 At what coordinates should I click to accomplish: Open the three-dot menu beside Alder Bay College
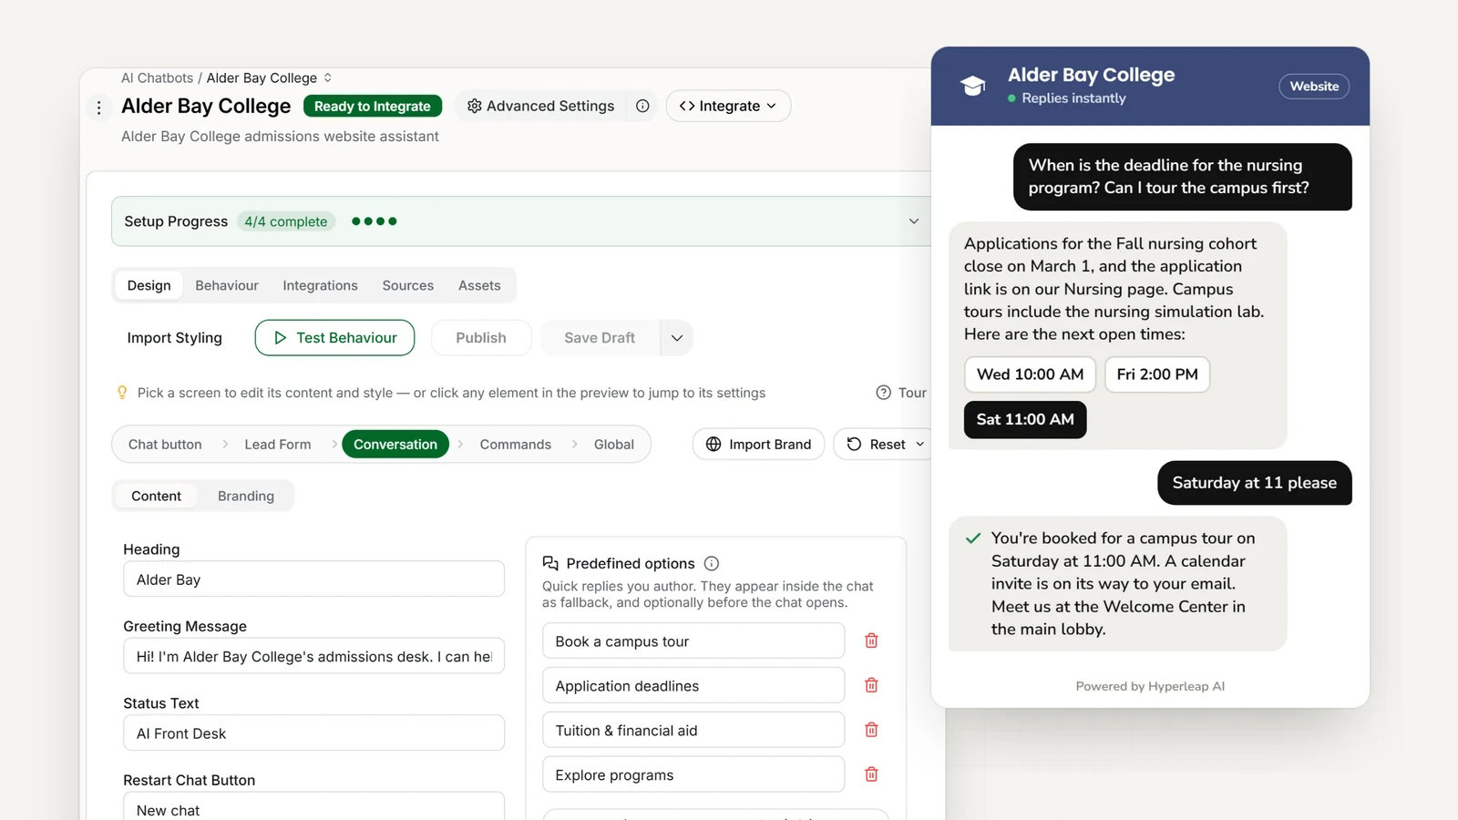(98, 108)
